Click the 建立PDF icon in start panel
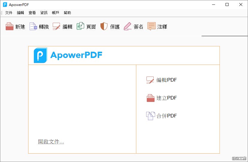248x162 pixels. tap(151, 98)
